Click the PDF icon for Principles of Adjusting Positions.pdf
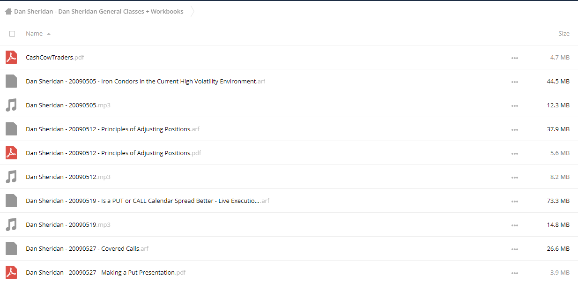578x284 pixels. [11, 153]
